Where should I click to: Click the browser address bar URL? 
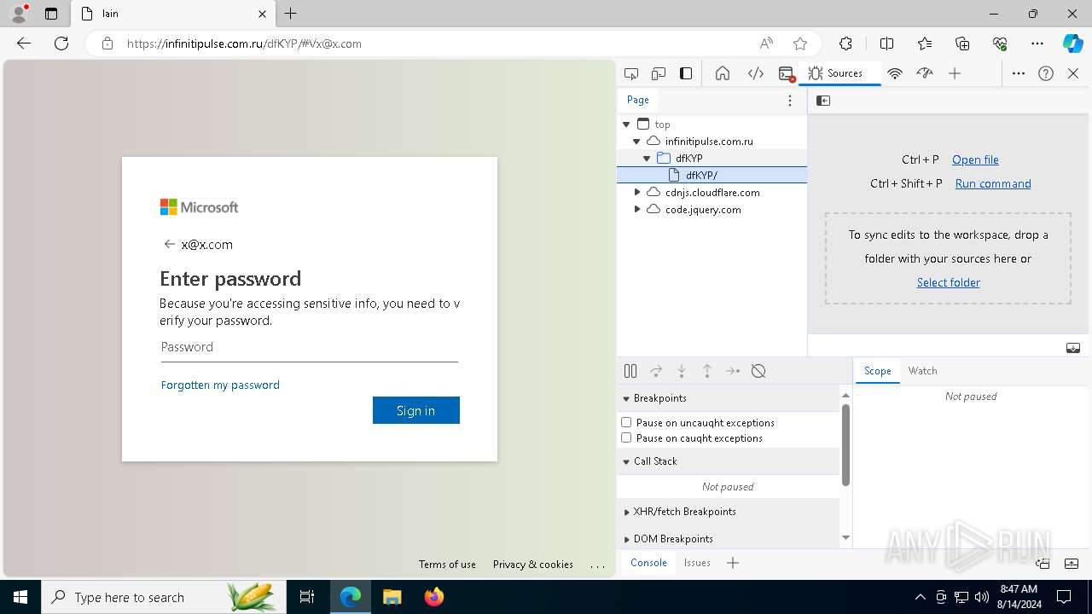coord(244,43)
